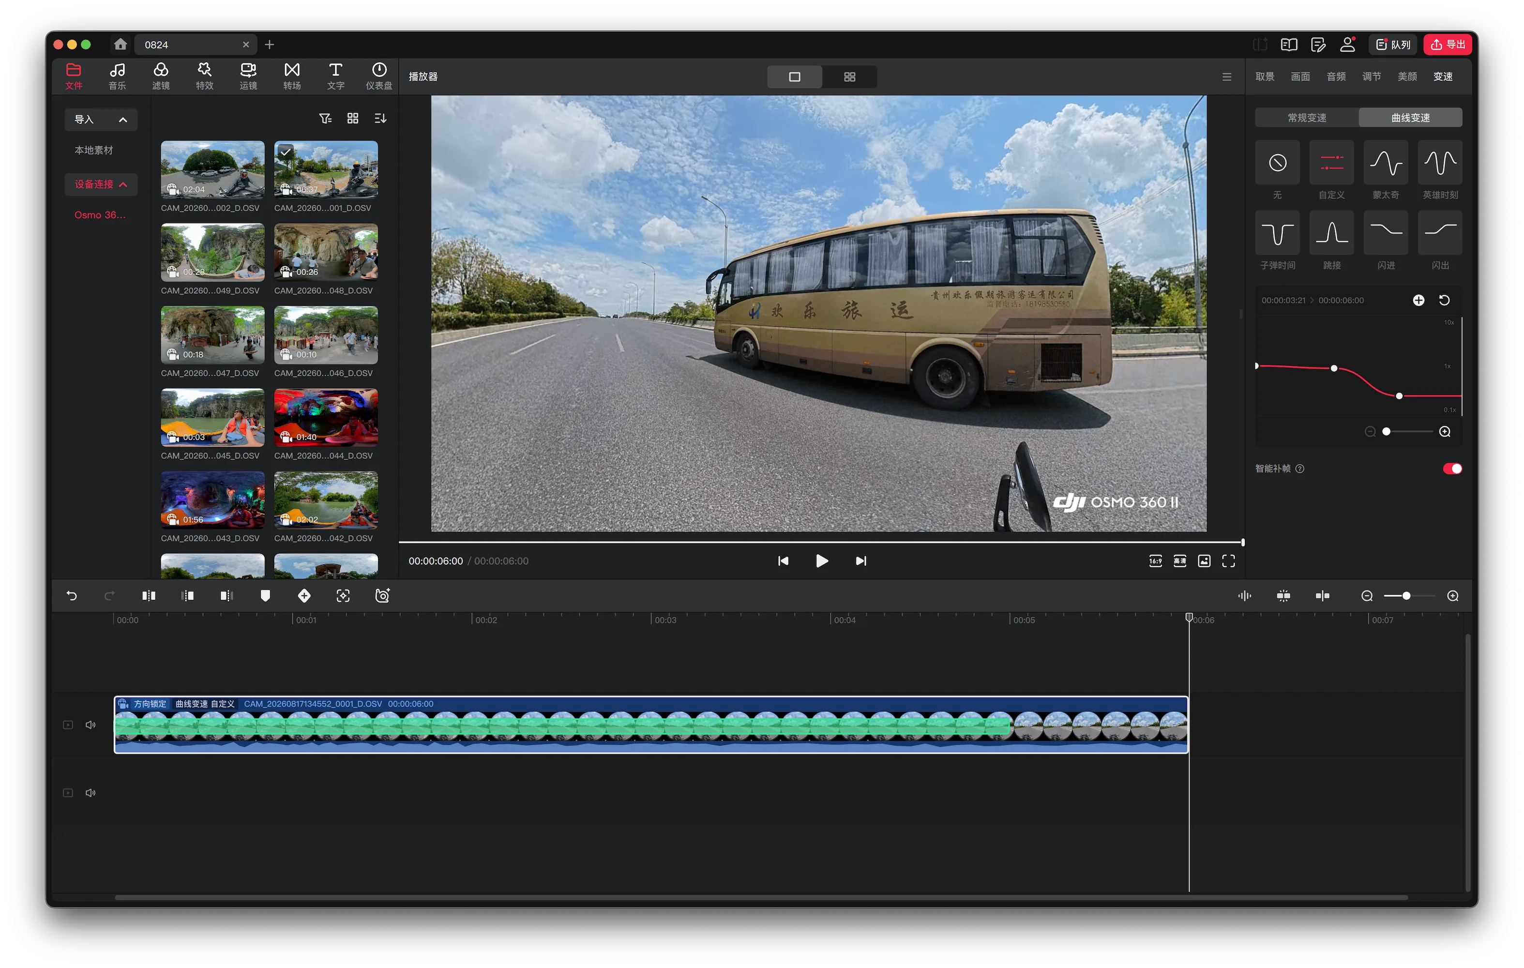Undo the last edit
Image resolution: width=1524 pixels, height=968 pixels.
(x=72, y=596)
